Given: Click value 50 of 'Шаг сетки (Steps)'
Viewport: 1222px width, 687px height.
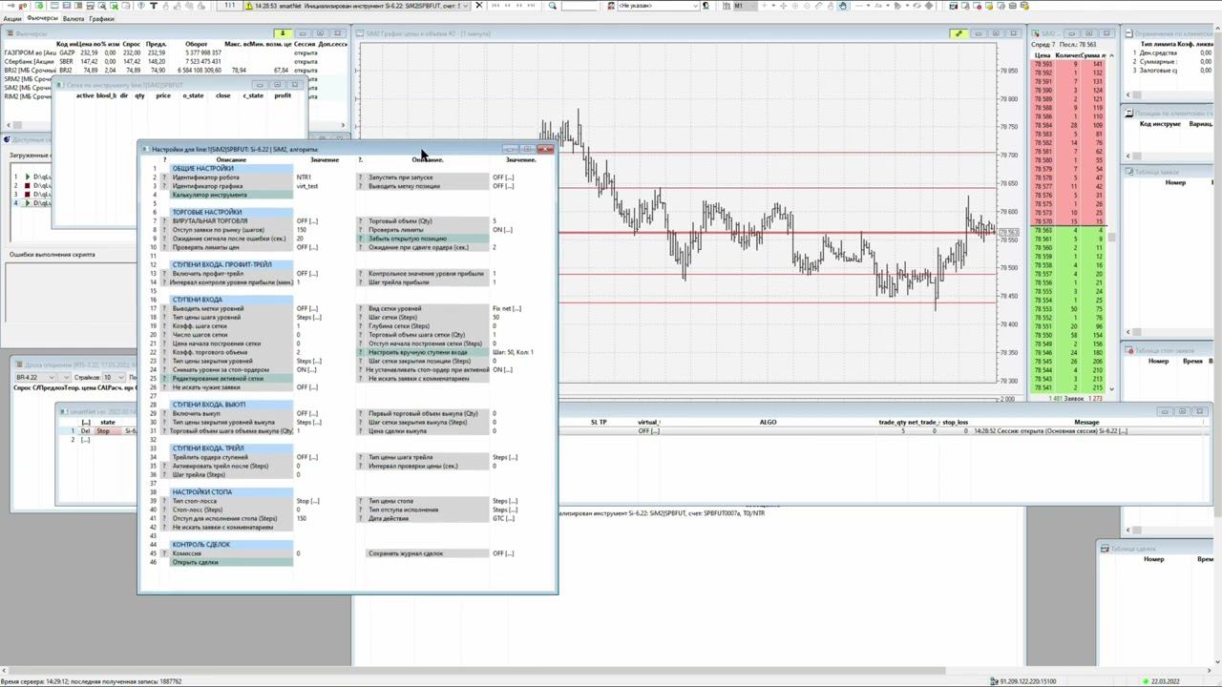Looking at the screenshot, I should point(495,317).
